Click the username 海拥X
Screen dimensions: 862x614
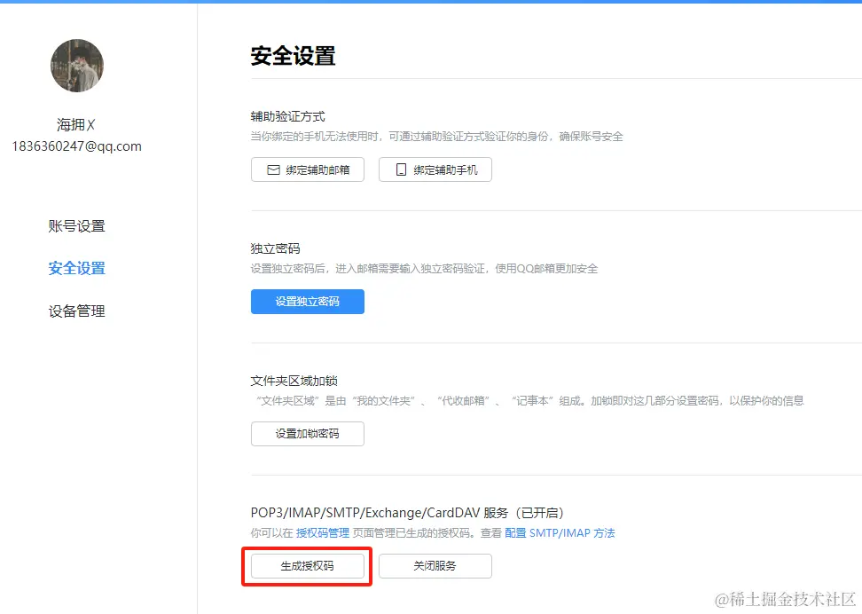(77, 124)
